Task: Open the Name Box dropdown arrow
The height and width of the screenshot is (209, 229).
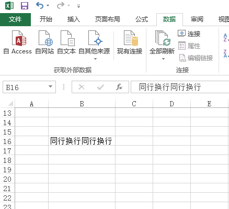Action: (51, 86)
